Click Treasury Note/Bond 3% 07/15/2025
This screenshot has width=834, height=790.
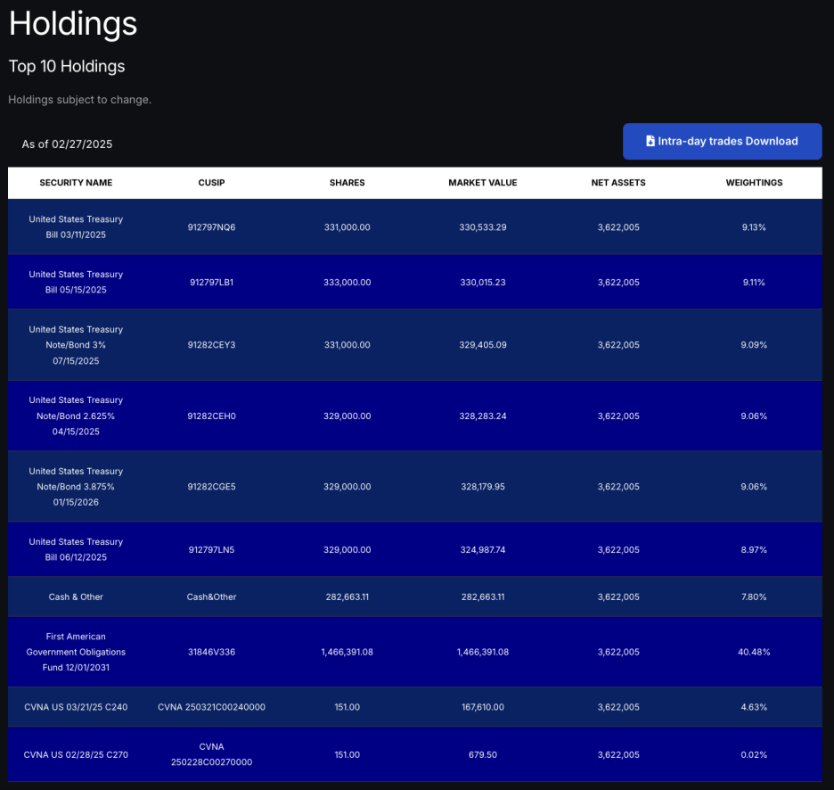pos(76,345)
